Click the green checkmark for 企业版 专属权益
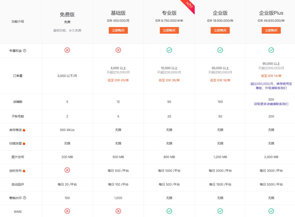The width and height of the screenshot is (295, 217). (x=220, y=50)
